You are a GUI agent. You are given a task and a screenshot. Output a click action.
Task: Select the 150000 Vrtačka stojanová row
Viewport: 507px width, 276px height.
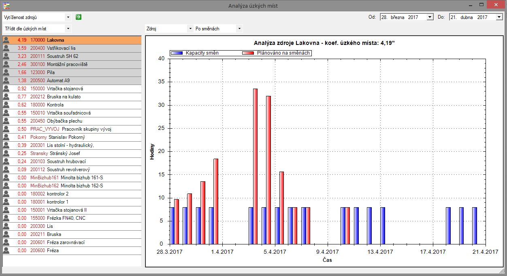tap(72, 89)
